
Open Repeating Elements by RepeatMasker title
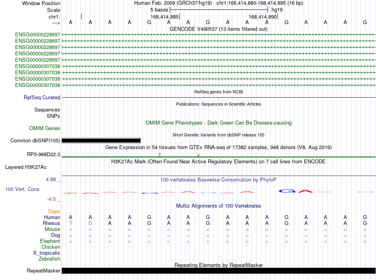tap(218, 265)
